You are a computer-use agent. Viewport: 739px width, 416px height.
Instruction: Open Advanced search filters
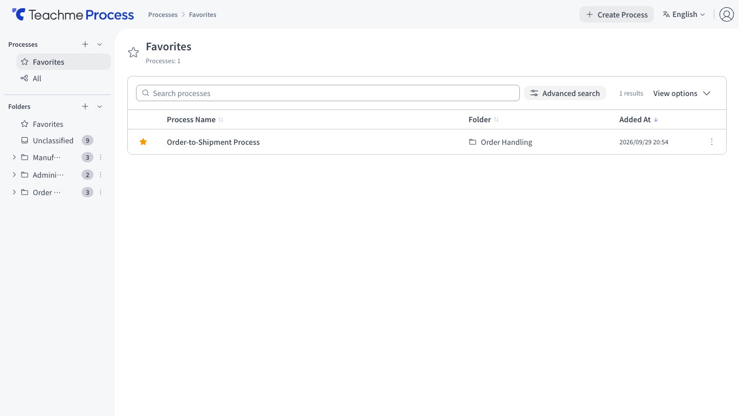tap(565, 93)
